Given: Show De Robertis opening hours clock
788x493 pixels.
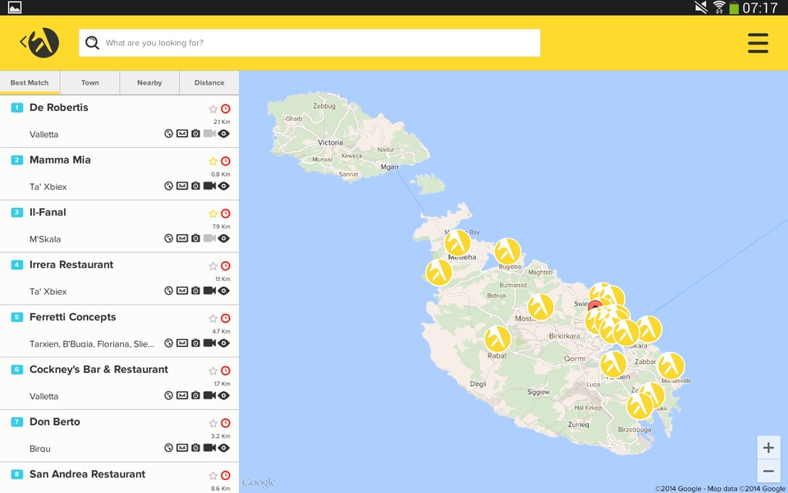Looking at the screenshot, I should coord(226,108).
